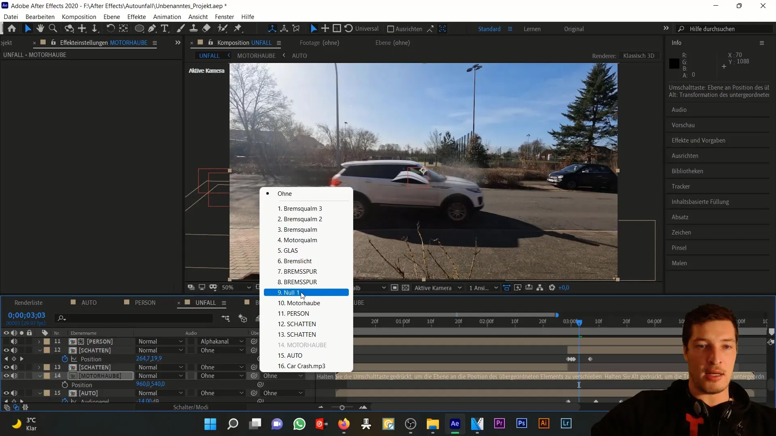Select 9. Null 1 from parent dropdown

pyautogui.click(x=308, y=292)
